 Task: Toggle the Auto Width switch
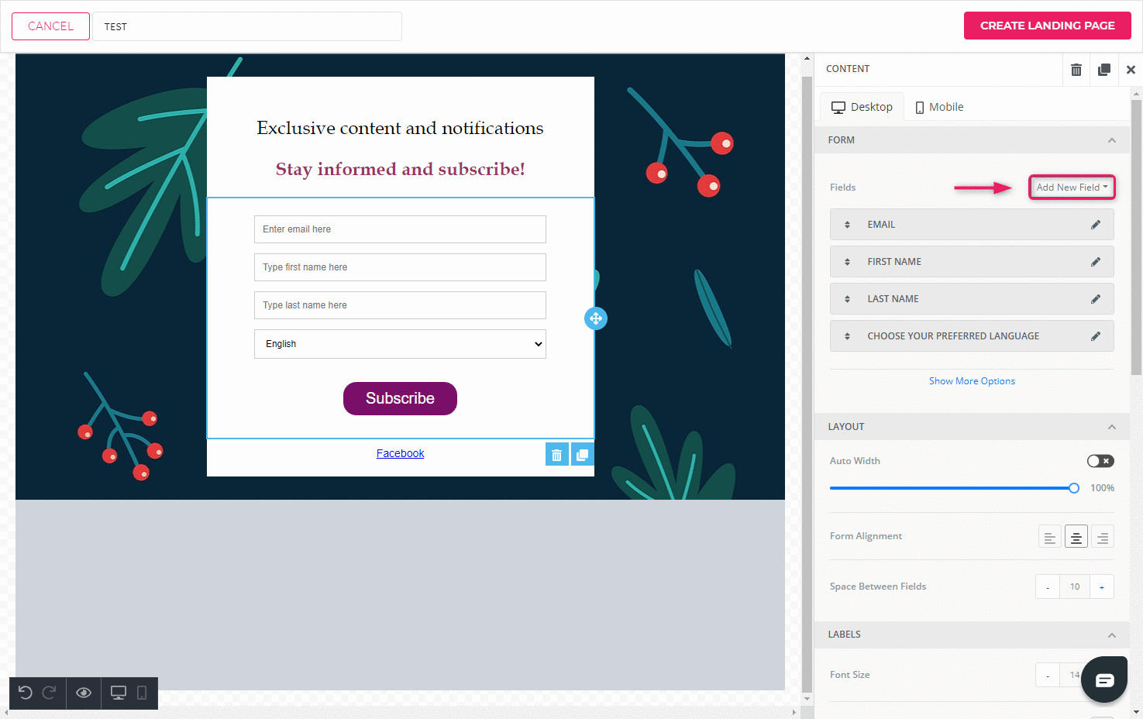1100,461
